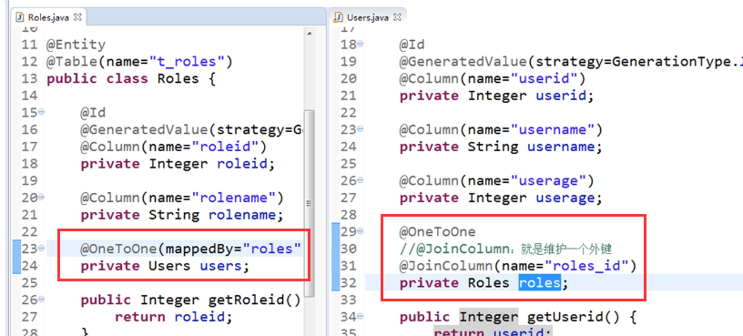Collapse the fold at Users line 18
743x336 pixels.
tap(361, 44)
